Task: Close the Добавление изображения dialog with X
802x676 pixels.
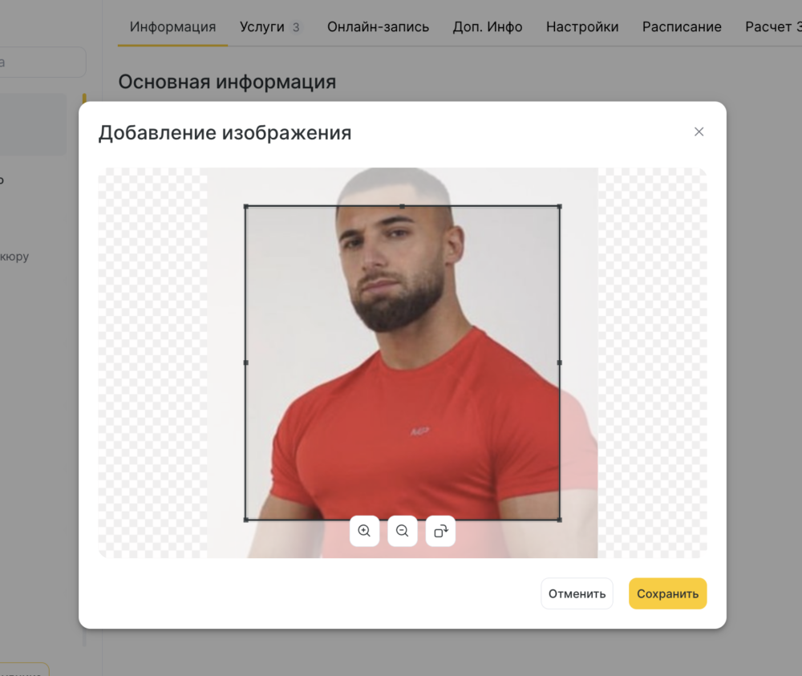Action: (699, 132)
